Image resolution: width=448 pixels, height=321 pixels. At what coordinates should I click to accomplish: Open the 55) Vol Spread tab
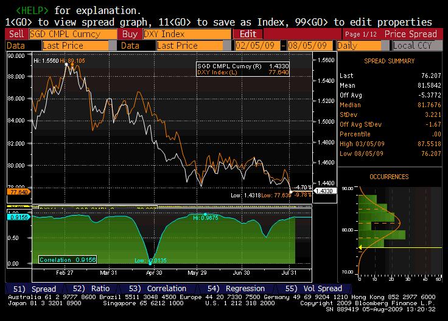click(313, 289)
